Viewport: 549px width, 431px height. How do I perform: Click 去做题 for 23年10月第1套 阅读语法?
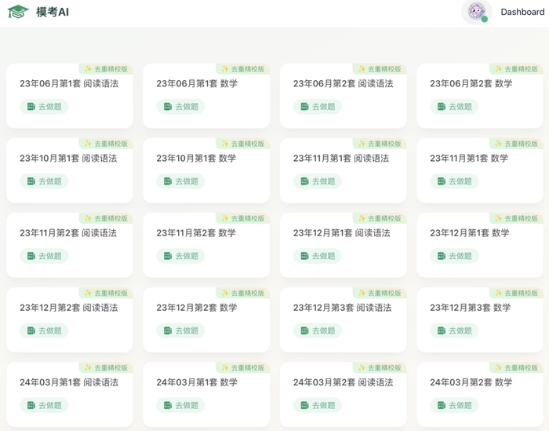tap(44, 181)
